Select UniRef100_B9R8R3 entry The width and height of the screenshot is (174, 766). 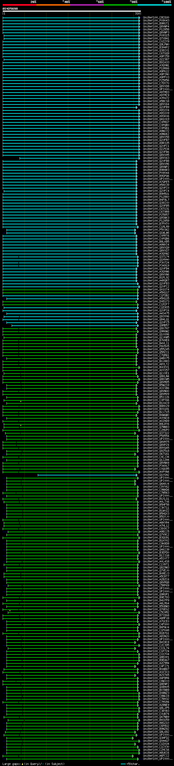(156, 170)
